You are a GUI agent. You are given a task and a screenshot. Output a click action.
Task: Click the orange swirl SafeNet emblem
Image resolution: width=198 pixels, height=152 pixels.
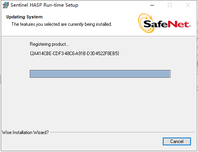(x=146, y=23)
